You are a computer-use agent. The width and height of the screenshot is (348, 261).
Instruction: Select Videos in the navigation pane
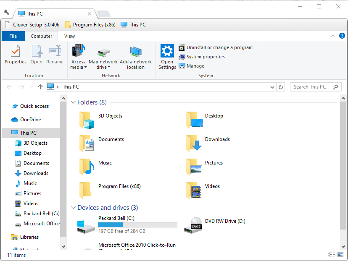(x=26, y=204)
